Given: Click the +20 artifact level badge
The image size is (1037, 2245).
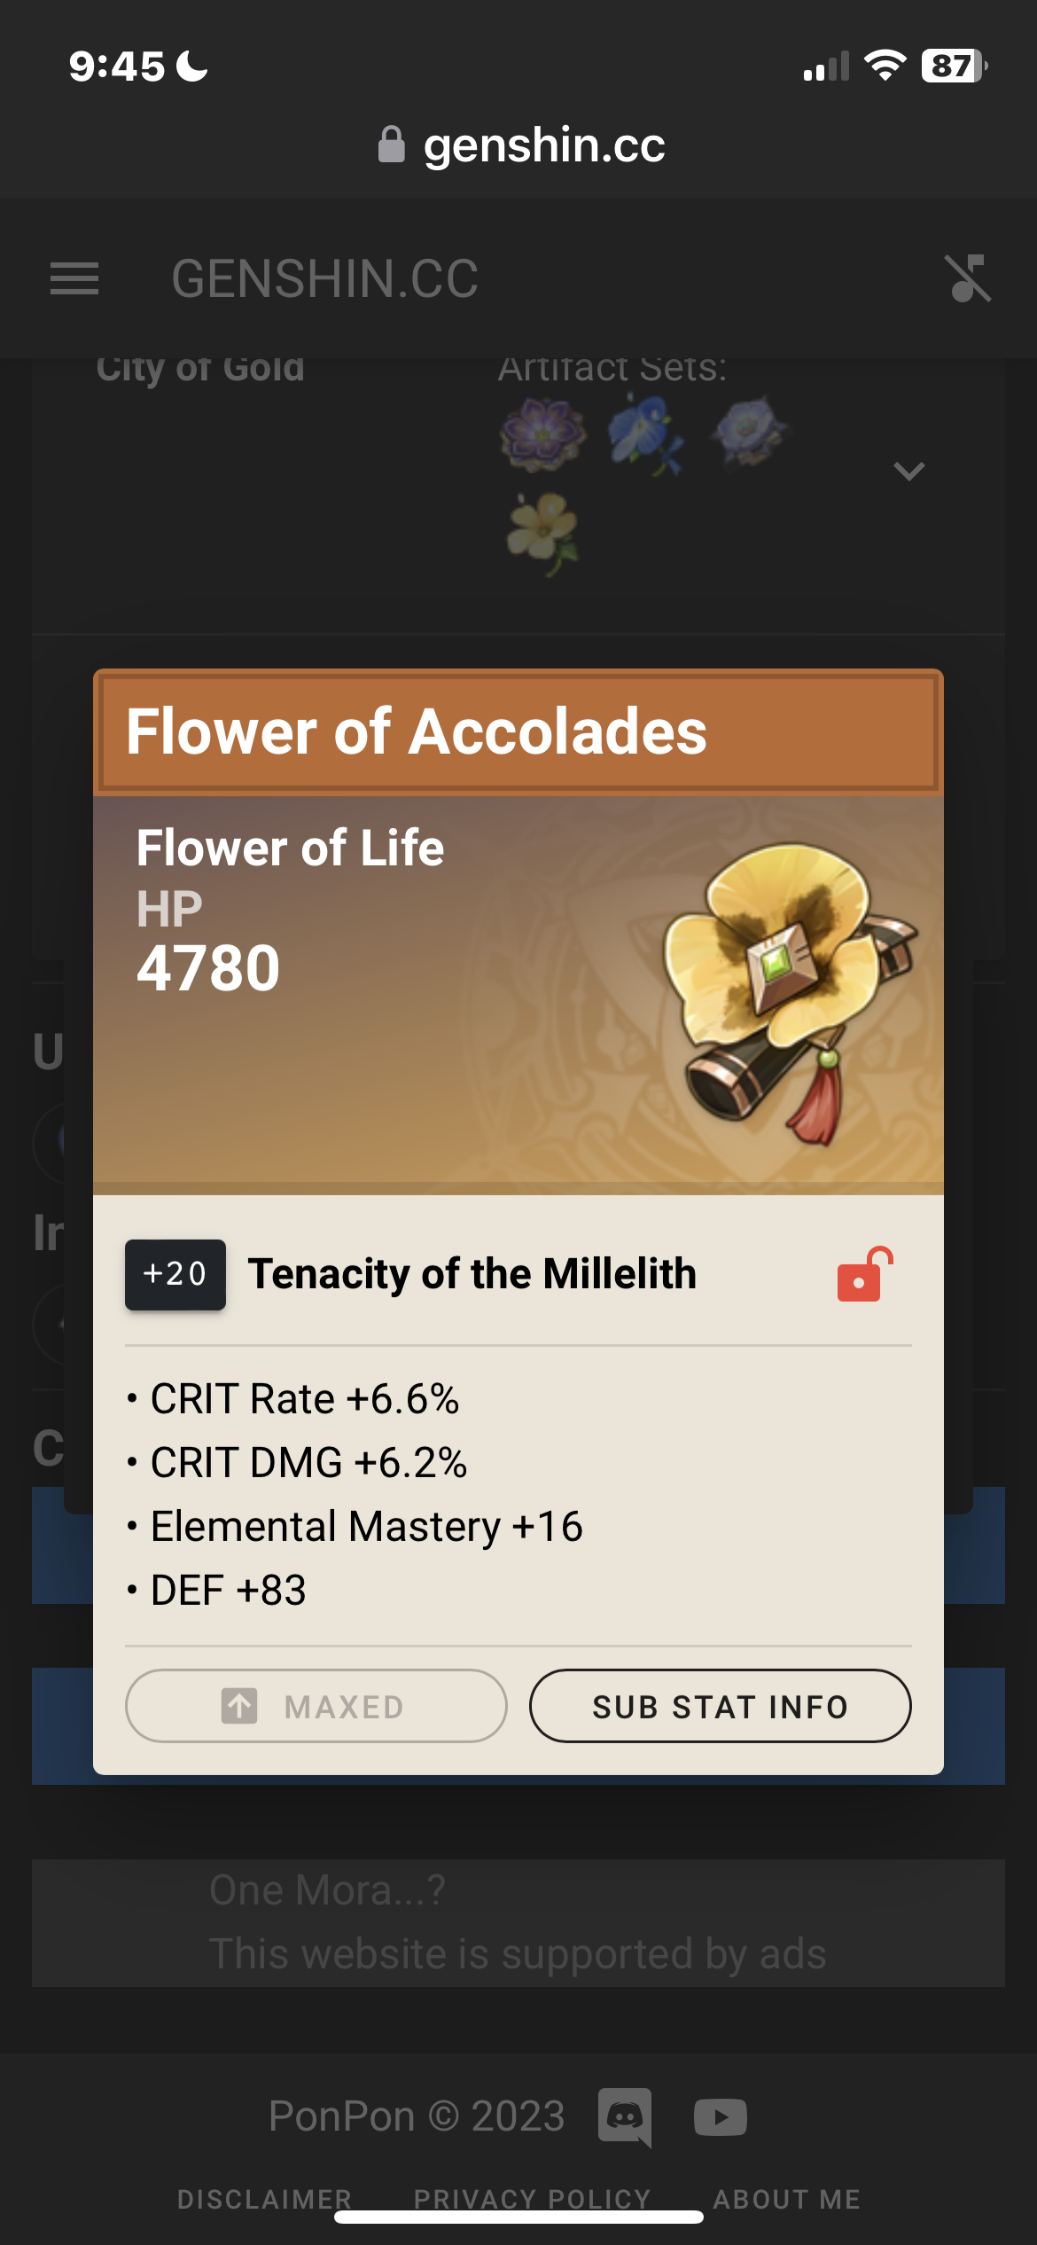Looking at the screenshot, I should point(175,1275).
